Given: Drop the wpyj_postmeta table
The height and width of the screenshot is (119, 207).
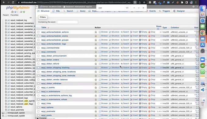Looking at the screenshot, I should (152, 111).
